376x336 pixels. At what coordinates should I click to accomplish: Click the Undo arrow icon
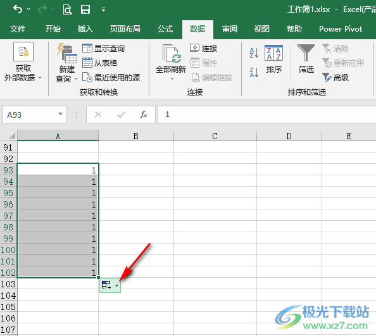pos(18,9)
